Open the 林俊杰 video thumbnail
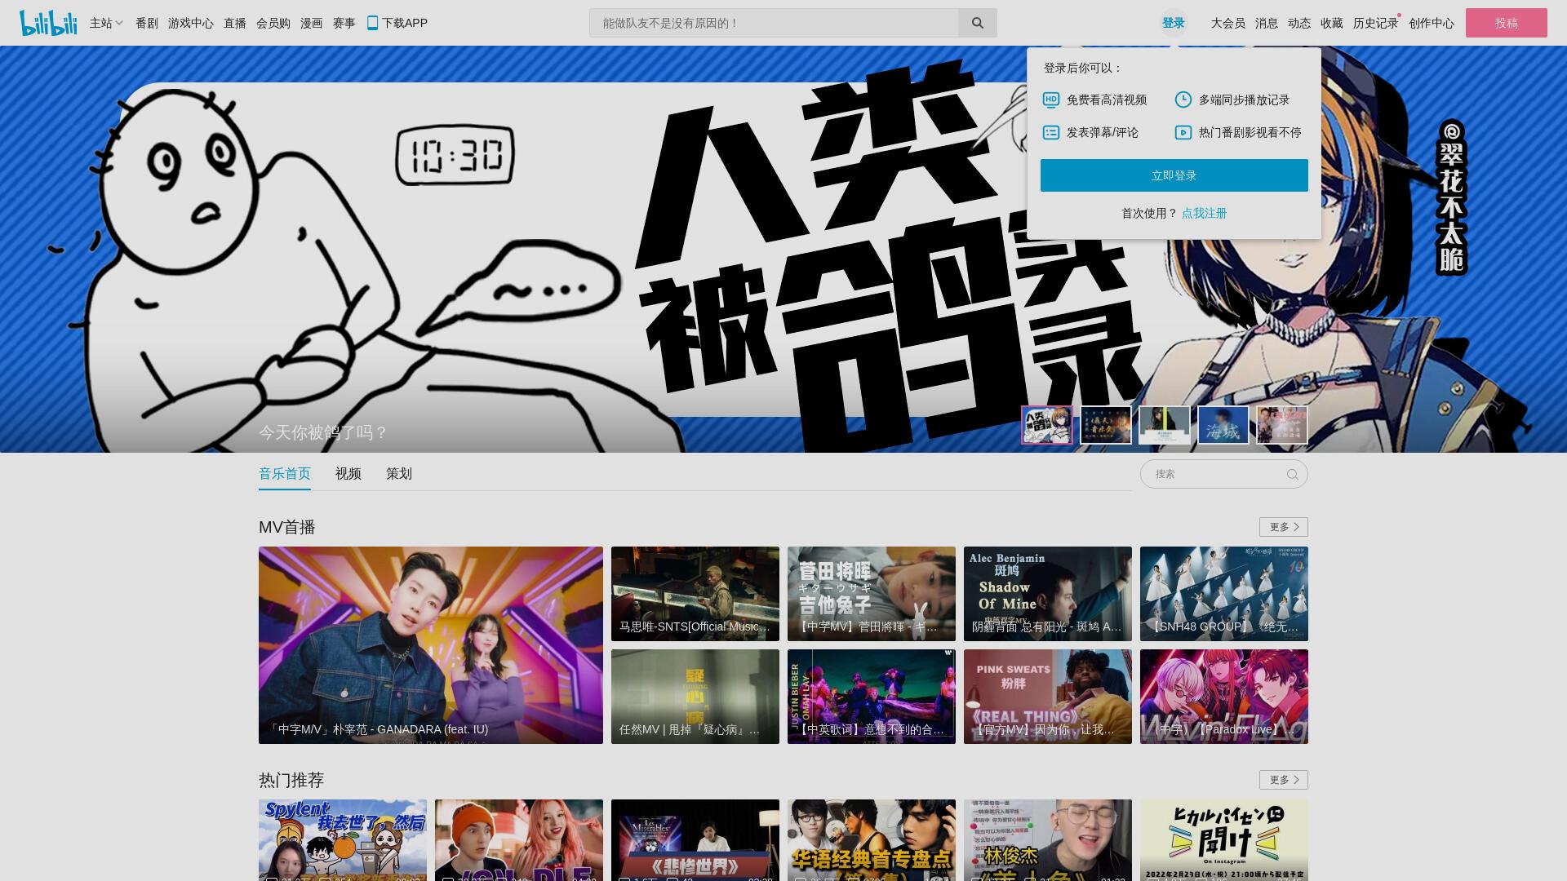 click(1048, 840)
